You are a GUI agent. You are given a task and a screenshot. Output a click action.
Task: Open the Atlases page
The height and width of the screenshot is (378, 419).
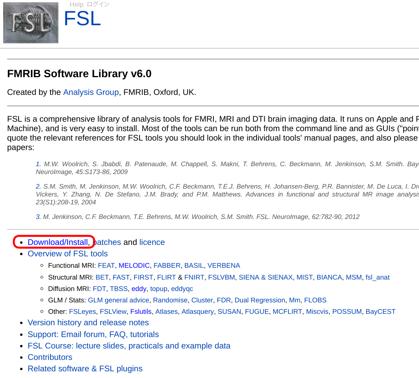click(x=166, y=311)
